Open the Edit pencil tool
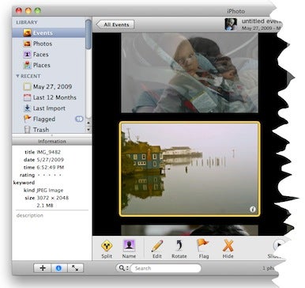 [157, 249]
